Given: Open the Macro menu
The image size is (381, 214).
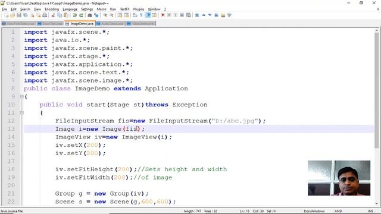Looking at the screenshot, I should (101, 10).
